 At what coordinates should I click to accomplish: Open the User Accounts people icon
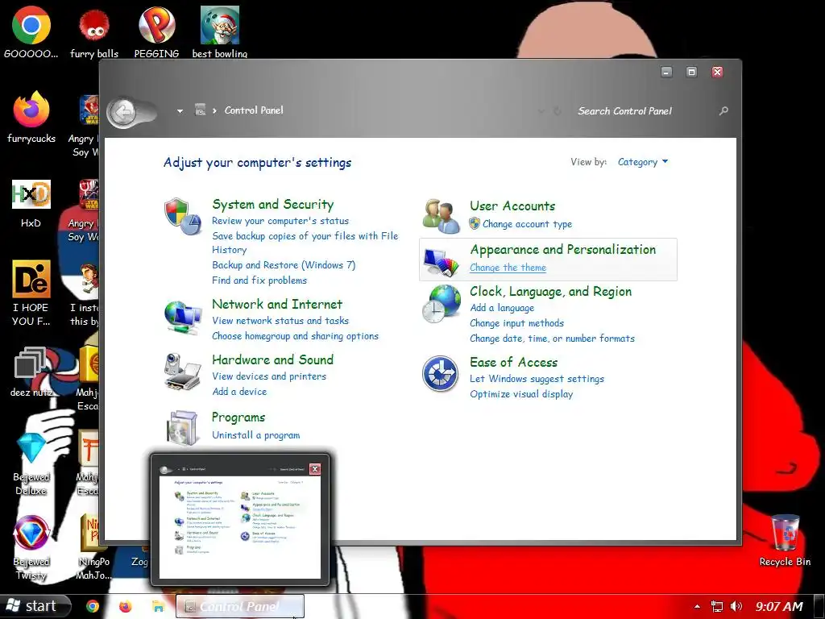tap(441, 216)
